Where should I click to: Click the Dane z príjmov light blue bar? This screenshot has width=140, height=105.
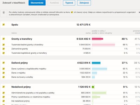coord(99,69)
